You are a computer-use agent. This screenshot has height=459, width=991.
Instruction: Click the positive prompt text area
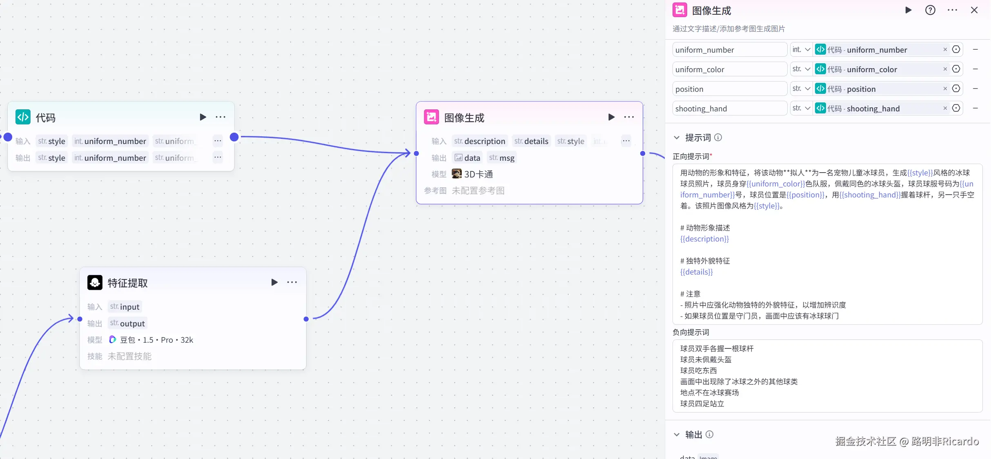pos(827,244)
